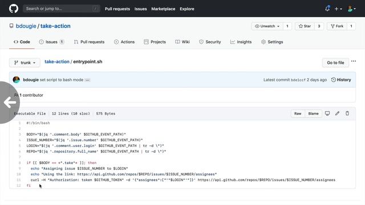Open the bdougie owner link

point(26,26)
